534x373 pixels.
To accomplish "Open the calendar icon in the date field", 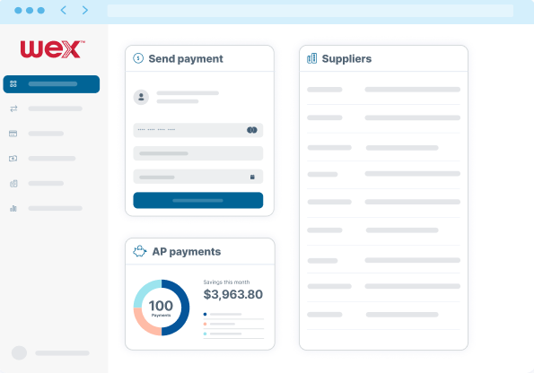I will coord(252,177).
